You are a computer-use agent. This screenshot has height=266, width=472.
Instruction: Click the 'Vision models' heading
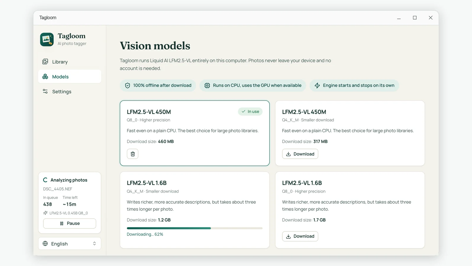coord(155,46)
